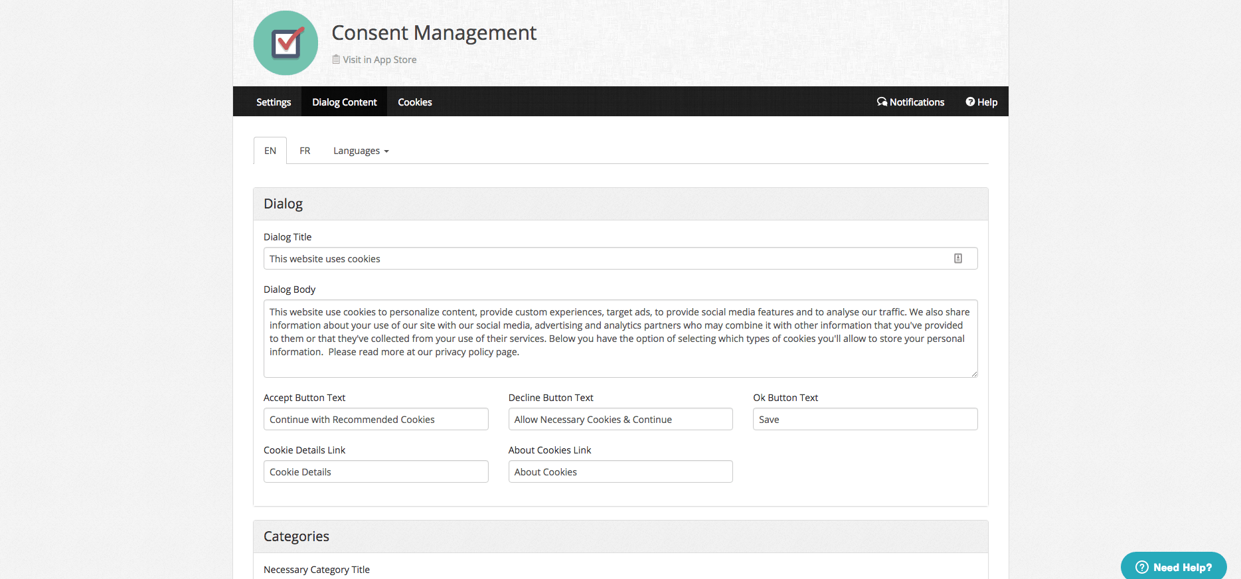Open Notifications in the navbar
This screenshot has width=1241, height=579.
pyautogui.click(x=910, y=102)
